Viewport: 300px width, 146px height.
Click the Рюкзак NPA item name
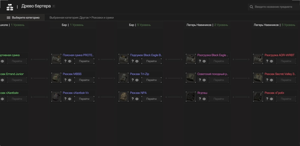point(138,93)
